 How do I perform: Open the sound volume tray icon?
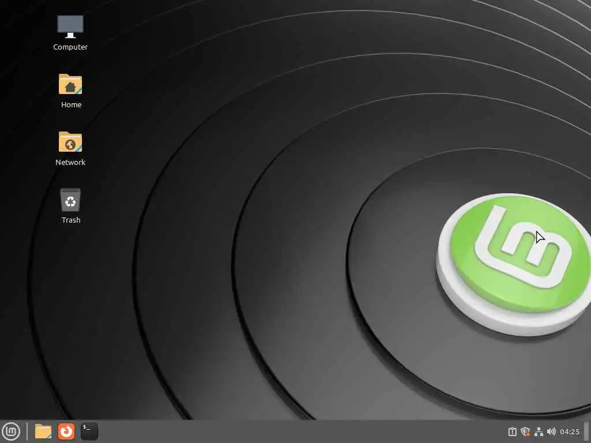tap(551, 431)
